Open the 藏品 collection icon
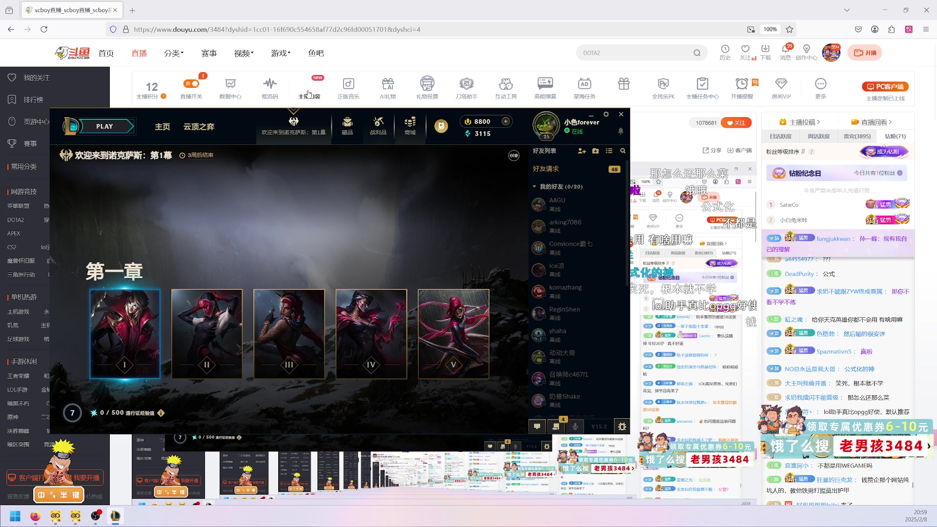Viewport: 937px width, 527px height. [x=347, y=125]
